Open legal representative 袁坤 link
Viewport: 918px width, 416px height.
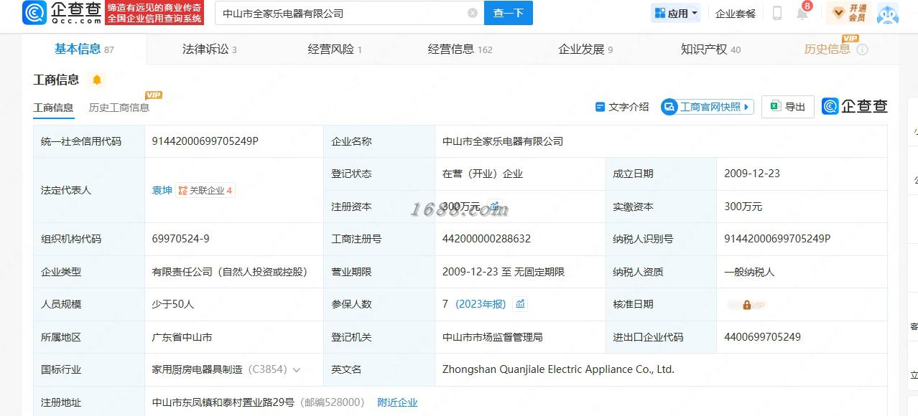point(162,190)
